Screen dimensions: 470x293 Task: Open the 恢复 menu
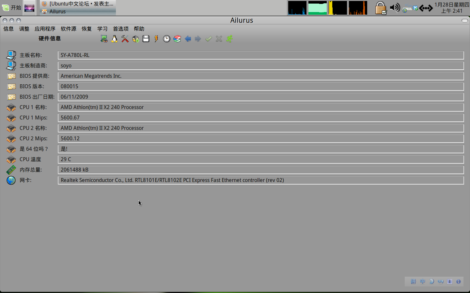tap(87, 29)
